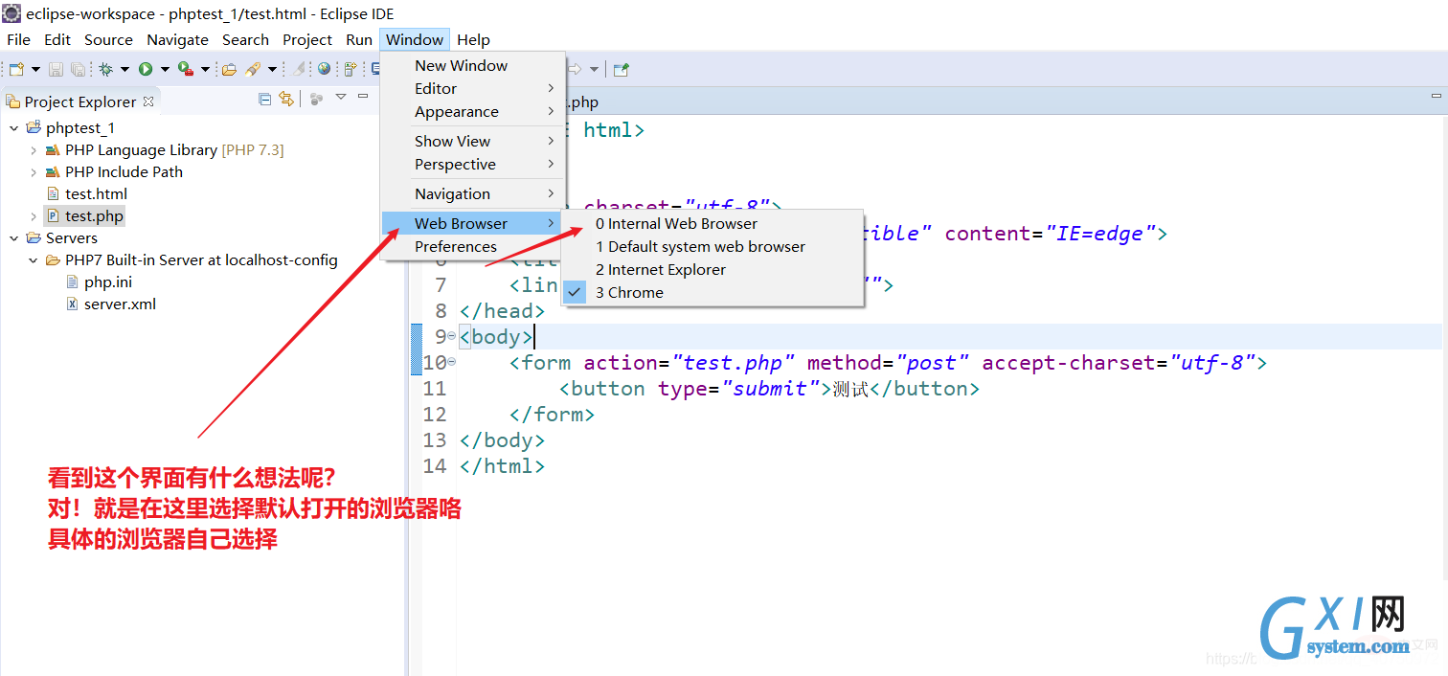Minimize the editor area
This screenshot has height=676, width=1448.
pyautogui.click(x=1436, y=97)
